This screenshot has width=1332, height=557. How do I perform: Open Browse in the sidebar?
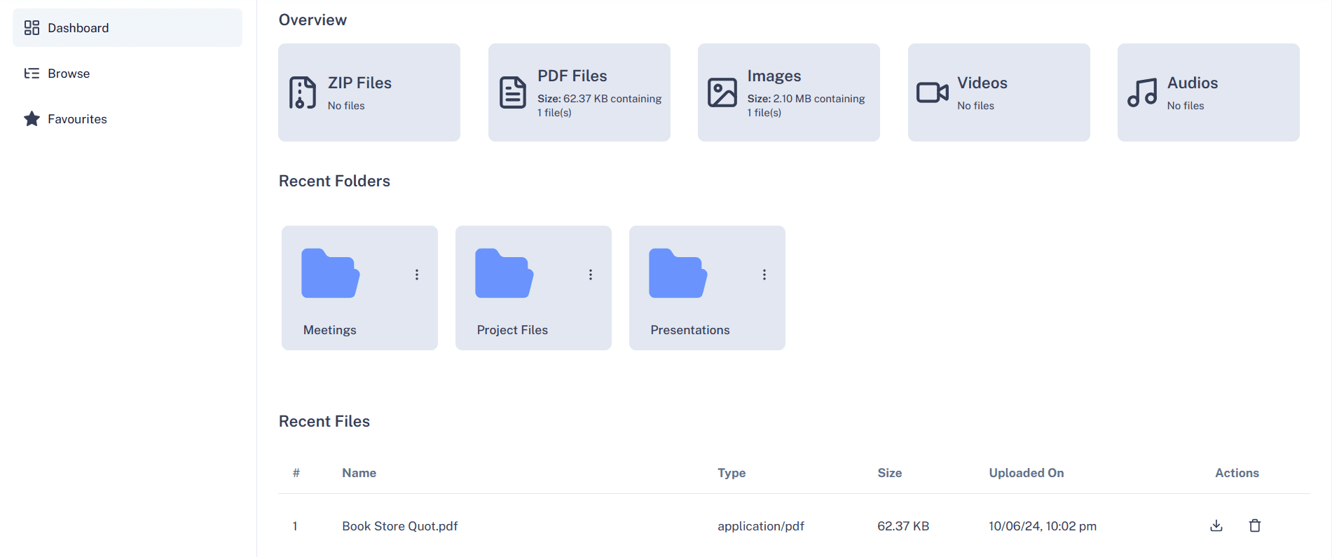[x=69, y=74]
